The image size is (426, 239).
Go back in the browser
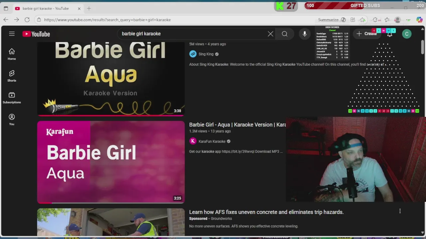pos(6,20)
